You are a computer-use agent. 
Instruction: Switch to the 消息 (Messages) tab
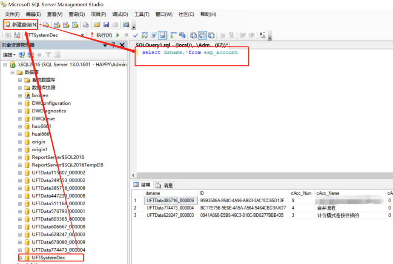164,185
